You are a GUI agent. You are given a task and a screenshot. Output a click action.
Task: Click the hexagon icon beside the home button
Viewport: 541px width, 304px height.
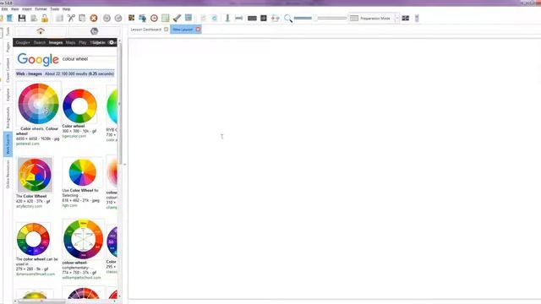94,31
